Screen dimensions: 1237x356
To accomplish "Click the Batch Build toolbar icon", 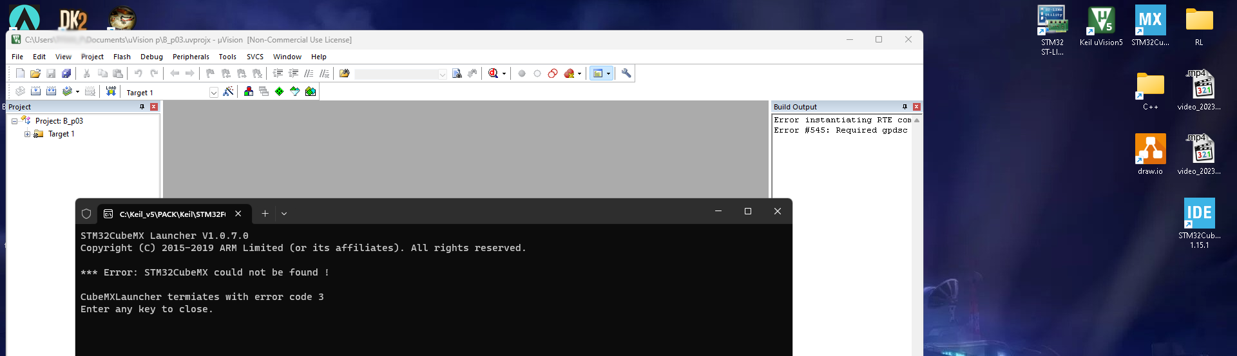I will [66, 91].
